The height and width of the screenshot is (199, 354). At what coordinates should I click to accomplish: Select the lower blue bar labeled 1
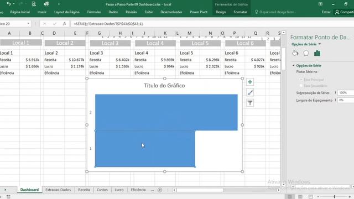pyautogui.click(x=145, y=149)
